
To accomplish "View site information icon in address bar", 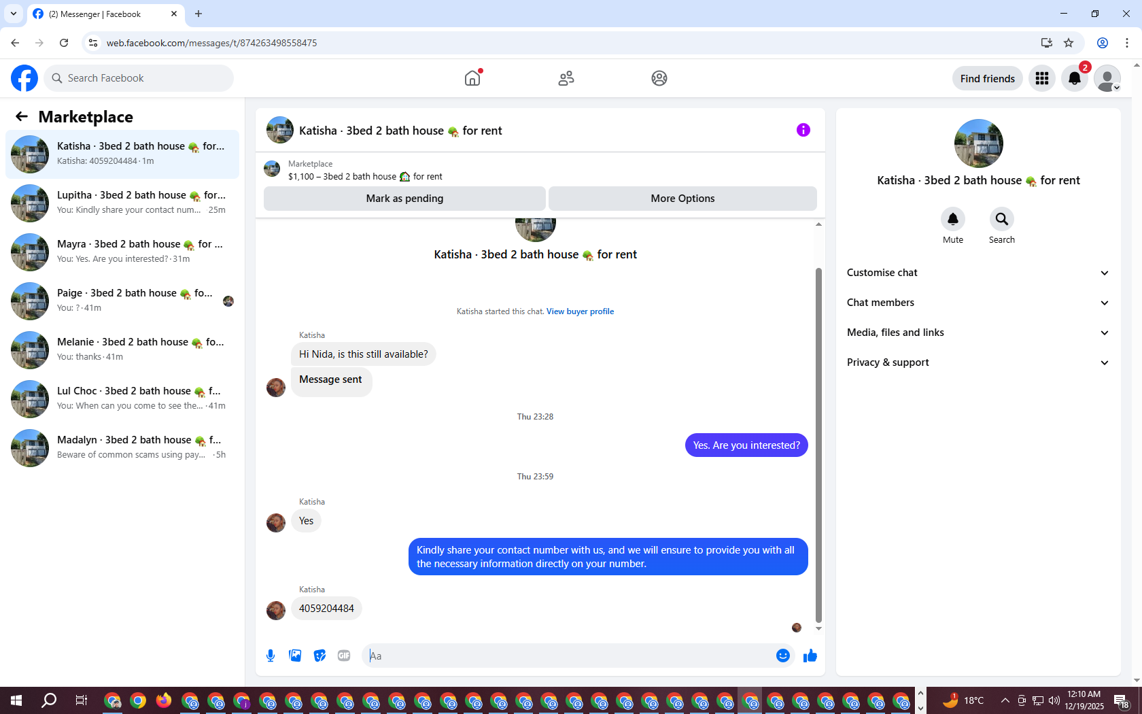I will coord(93,43).
